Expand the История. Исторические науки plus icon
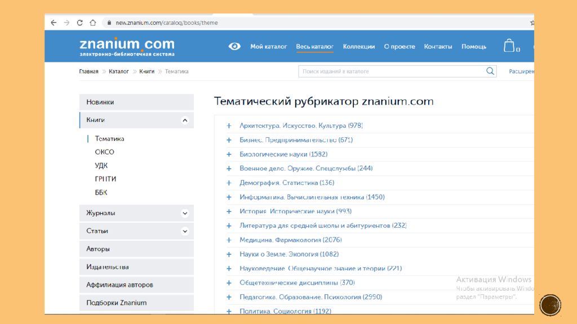This screenshot has height=324, width=577. pyautogui.click(x=229, y=211)
